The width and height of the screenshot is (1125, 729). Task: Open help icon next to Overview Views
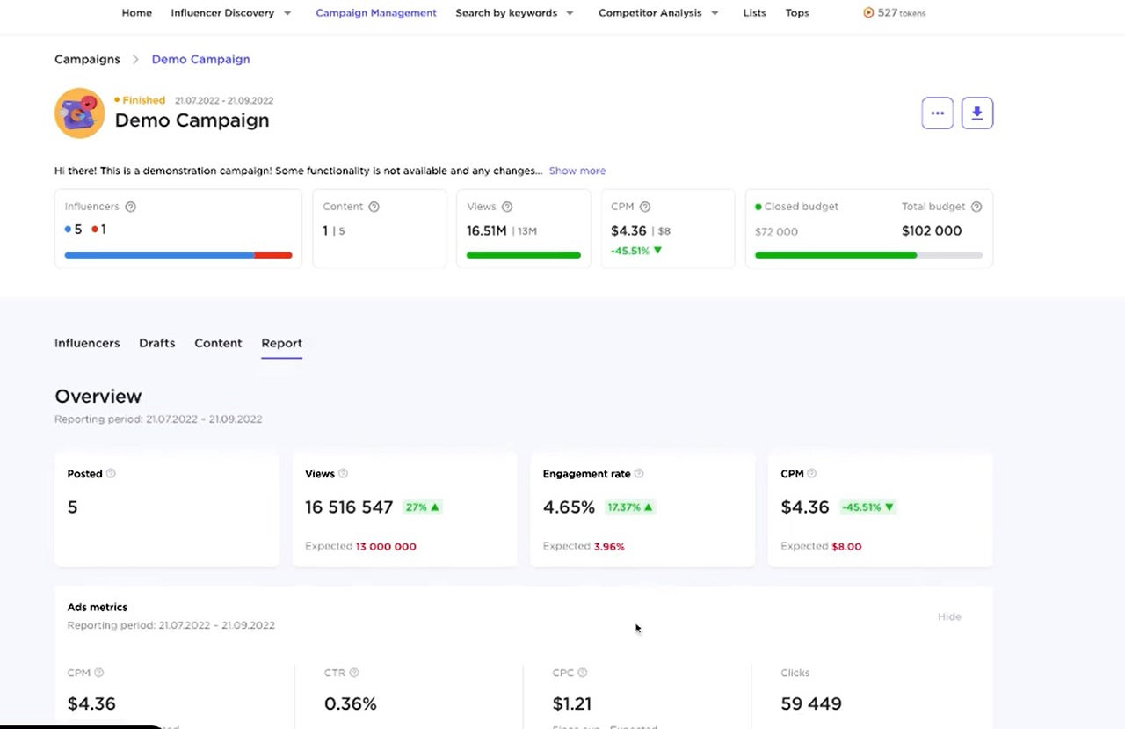(x=343, y=473)
